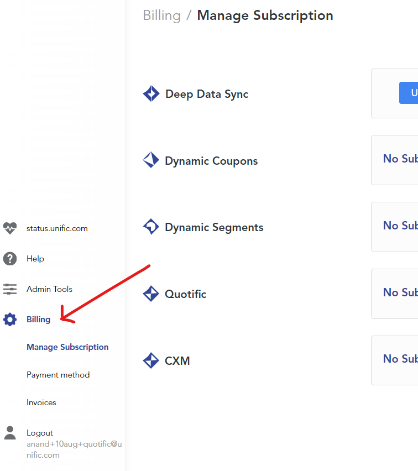Click Help in the sidebar
Image resolution: width=418 pixels, height=471 pixels.
coord(34,258)
